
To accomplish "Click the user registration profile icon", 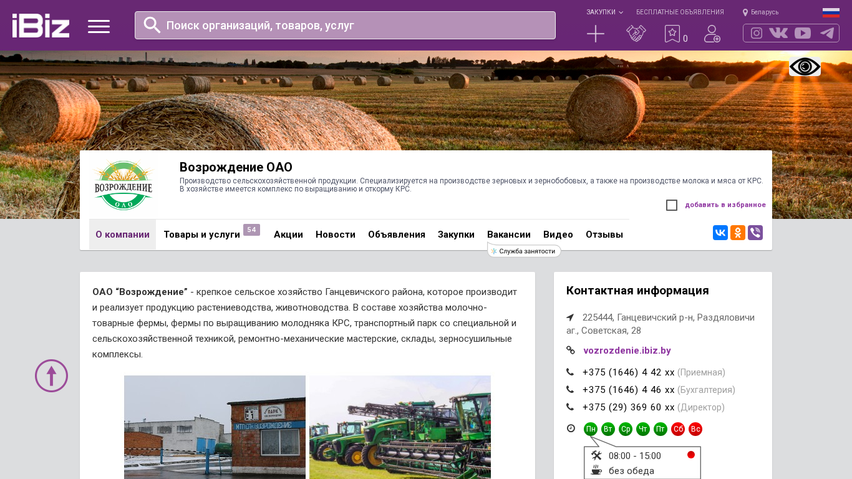I will point(712,34).
